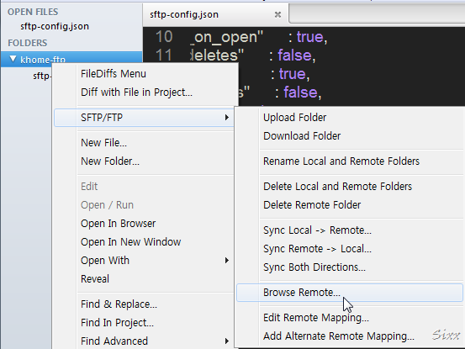Viewport: 465px width, 349px height.
Task: Select Download Folder
Action: pos(302,135)
